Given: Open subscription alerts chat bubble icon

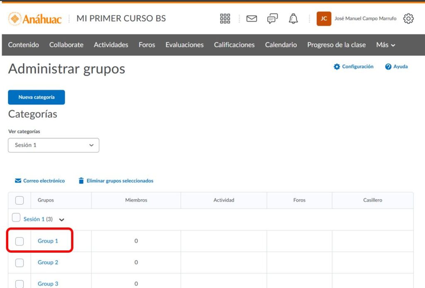Looking at the screenshot, I should [x=272, y=19].
